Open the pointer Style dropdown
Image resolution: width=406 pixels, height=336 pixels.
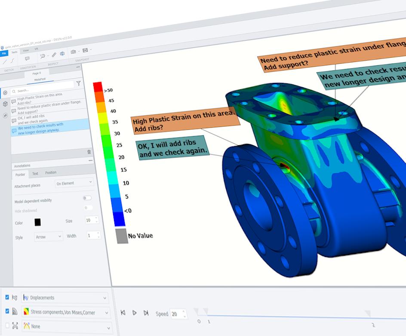click(49, 236)
